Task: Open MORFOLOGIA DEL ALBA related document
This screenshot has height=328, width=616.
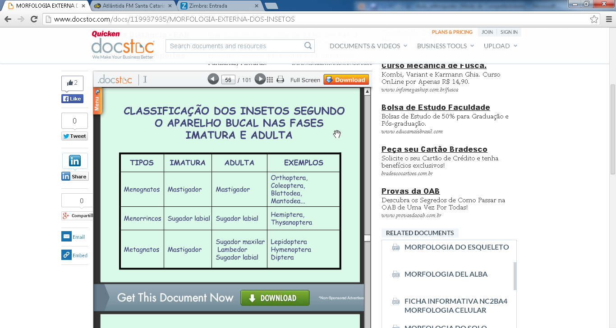Action: pos(446,274)
